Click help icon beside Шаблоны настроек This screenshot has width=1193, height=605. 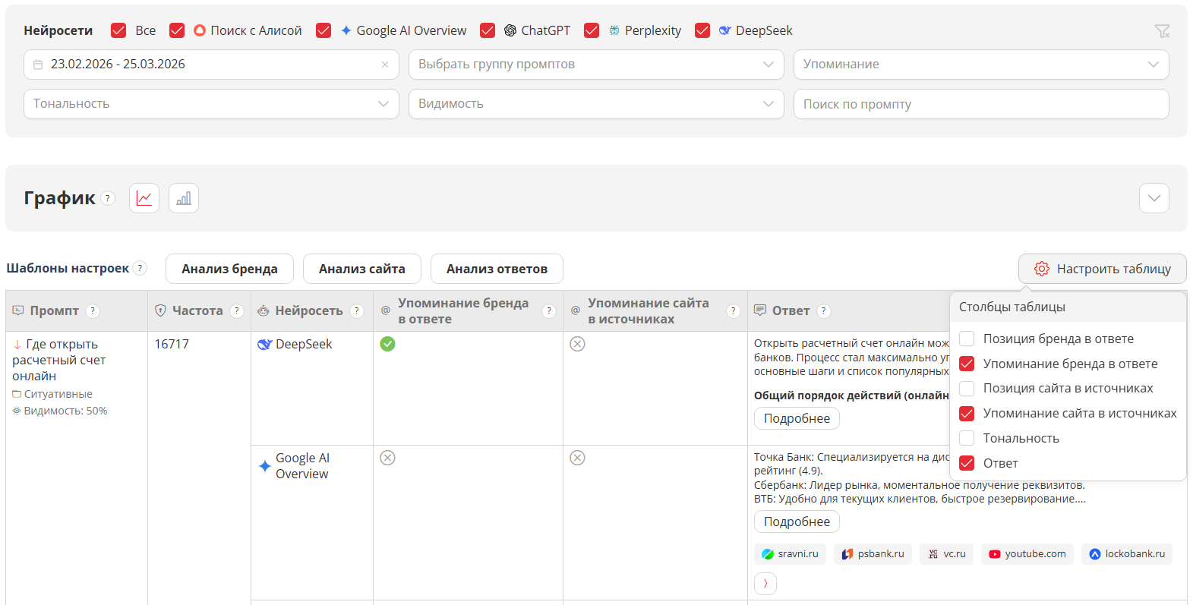coord(140,268)
